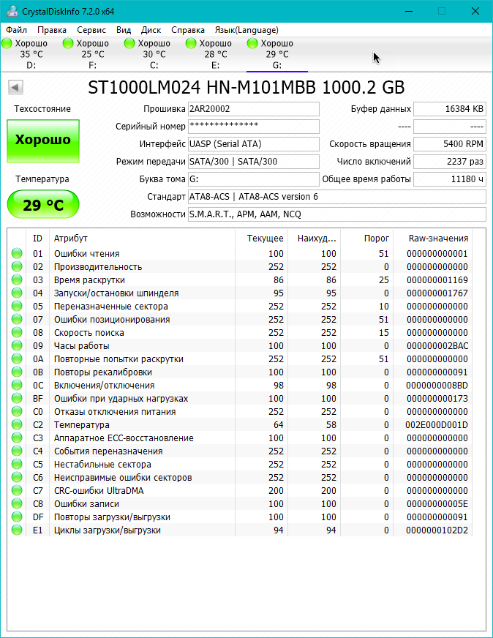Click status icon for Циклы загрузки/выгрузки row
The height and width of the screenshot is (638, 493).
[x=17, y=530]
